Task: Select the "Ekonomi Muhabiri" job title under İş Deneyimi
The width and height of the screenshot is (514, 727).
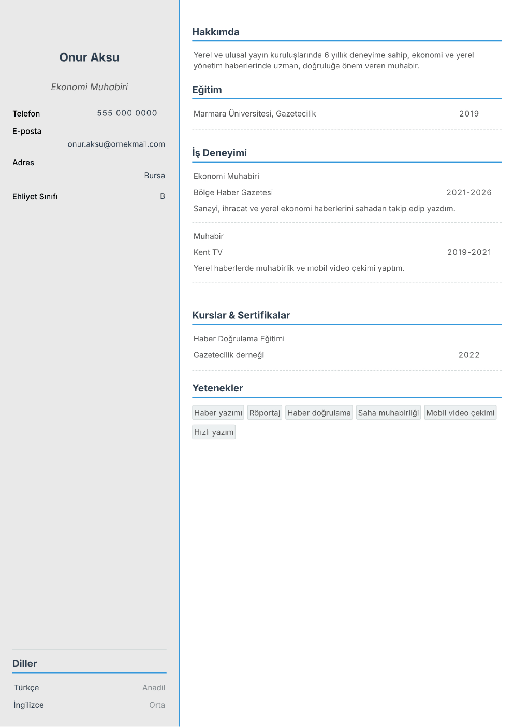Action: click(x=226, y=176)
